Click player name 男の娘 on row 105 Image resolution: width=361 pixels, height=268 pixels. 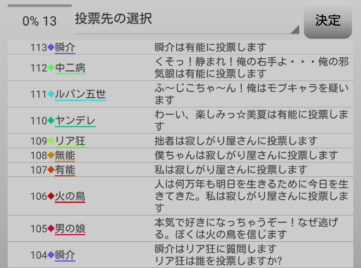pyautogui.click(x=69, y=229)
